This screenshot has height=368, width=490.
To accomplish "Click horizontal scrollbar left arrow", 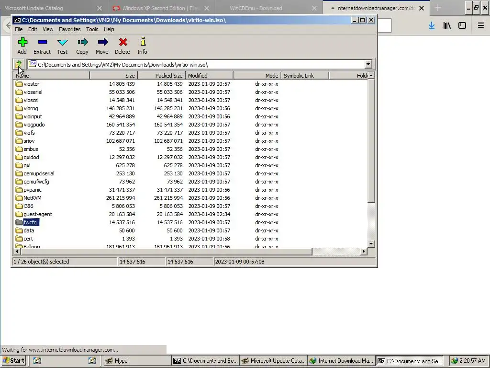I will point(17,251).
